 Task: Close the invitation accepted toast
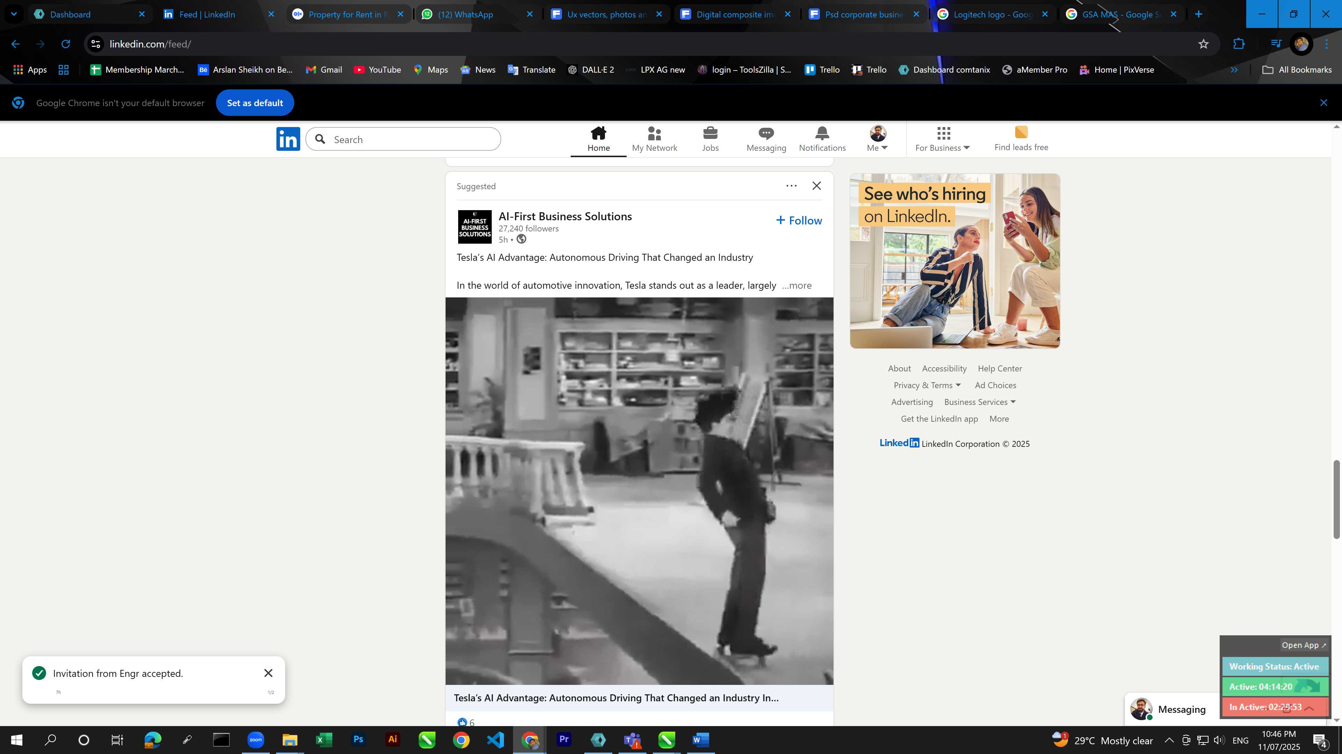click(268, 673)
